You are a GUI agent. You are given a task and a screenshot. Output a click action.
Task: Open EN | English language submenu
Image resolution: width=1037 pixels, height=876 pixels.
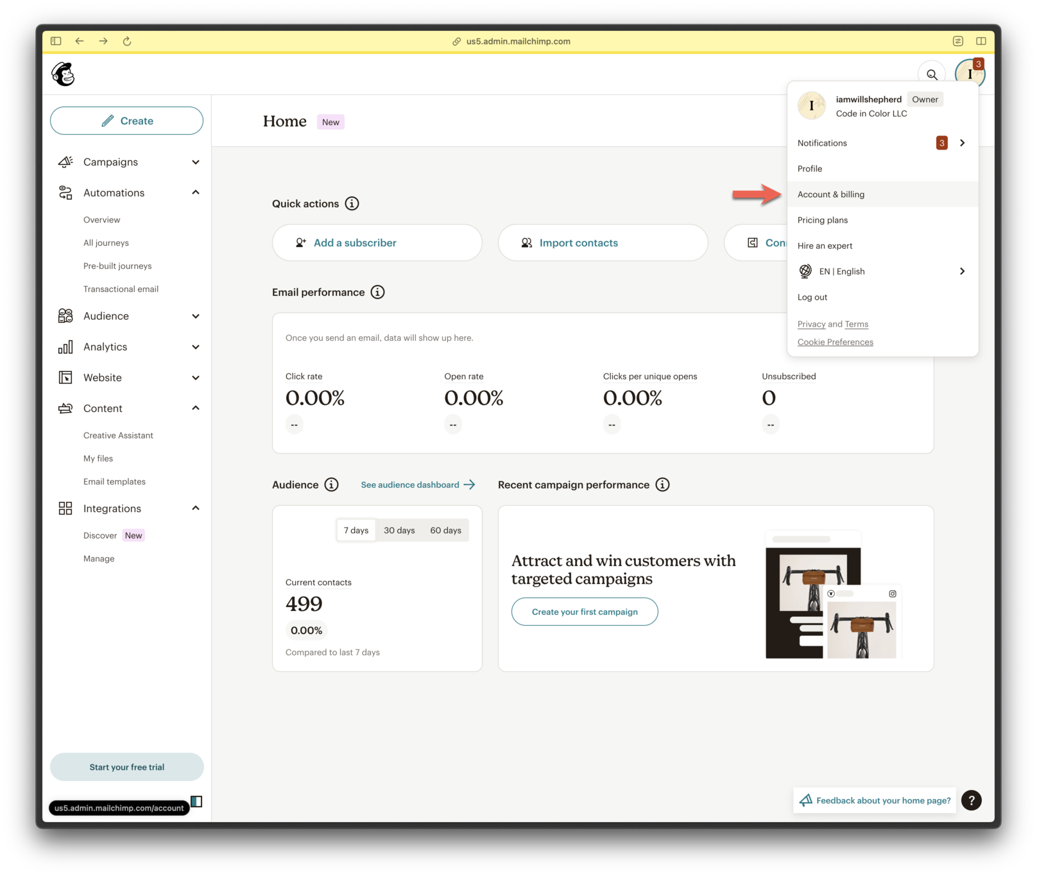pyautogui.click(x=882, y=271)
